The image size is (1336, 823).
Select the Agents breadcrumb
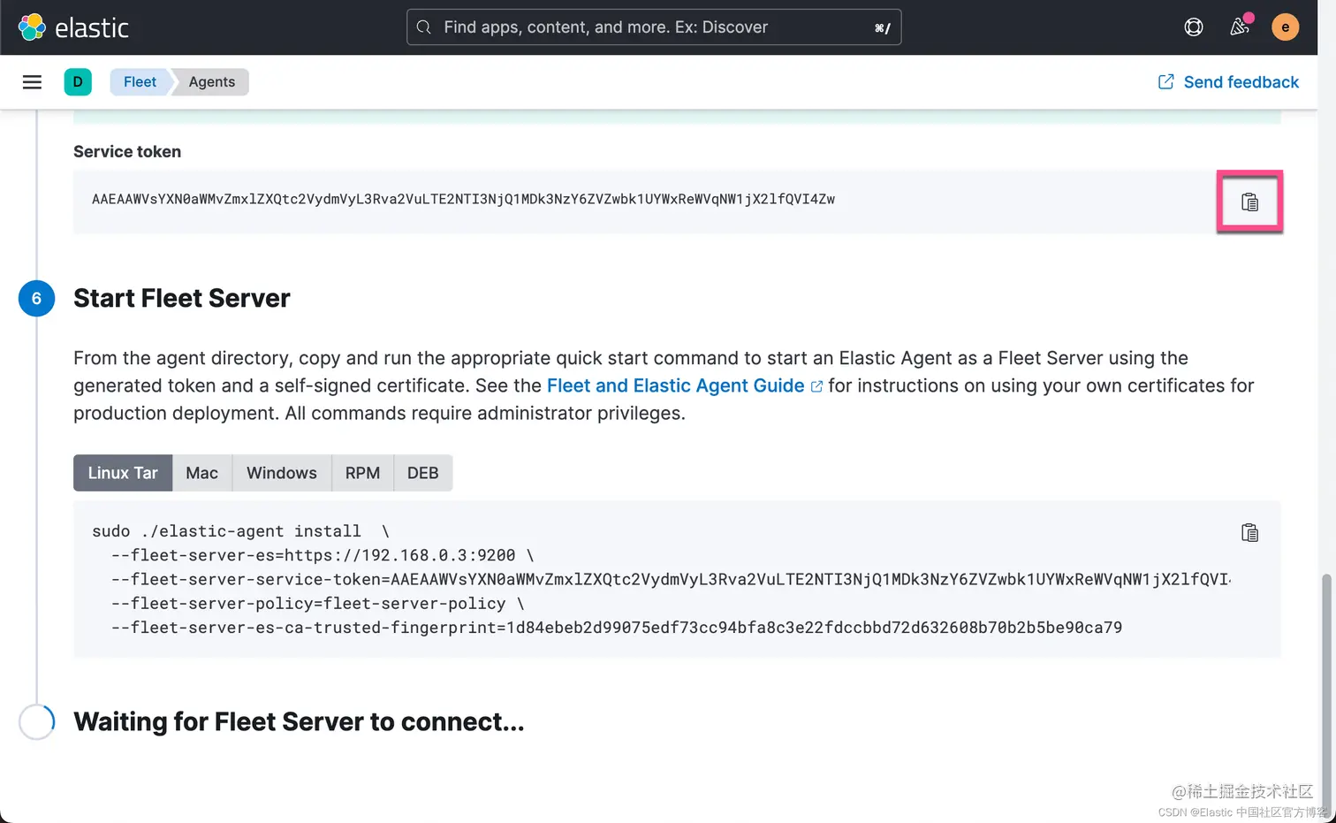coord(212,82)
